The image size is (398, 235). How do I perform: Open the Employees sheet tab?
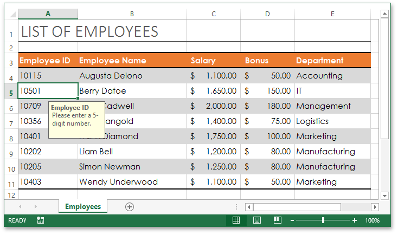coord(83,206)
